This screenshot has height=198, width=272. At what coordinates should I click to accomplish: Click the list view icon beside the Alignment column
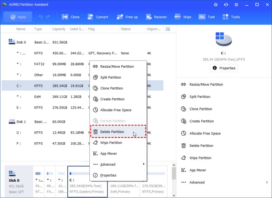pyautogui.click(x=168, y=29)
